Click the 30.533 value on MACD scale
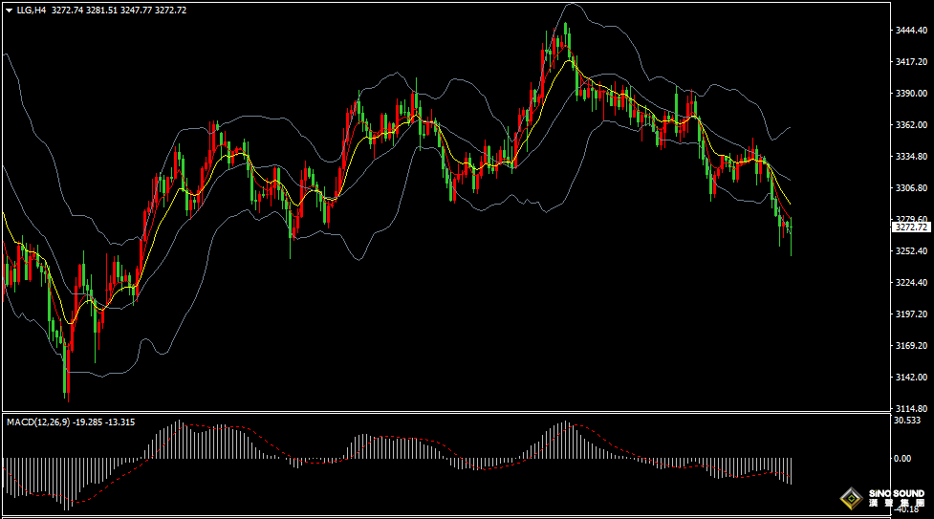 tap(906, 421)
